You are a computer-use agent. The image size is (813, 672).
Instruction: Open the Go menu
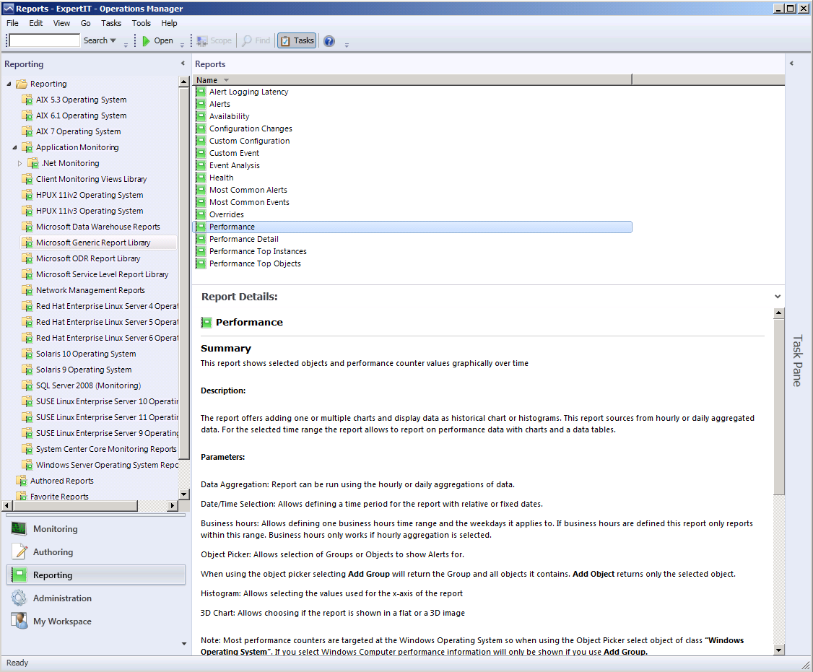86,23
